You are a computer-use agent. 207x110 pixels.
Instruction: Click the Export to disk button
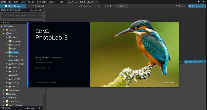pyautogui.click(x=193, y=62)
